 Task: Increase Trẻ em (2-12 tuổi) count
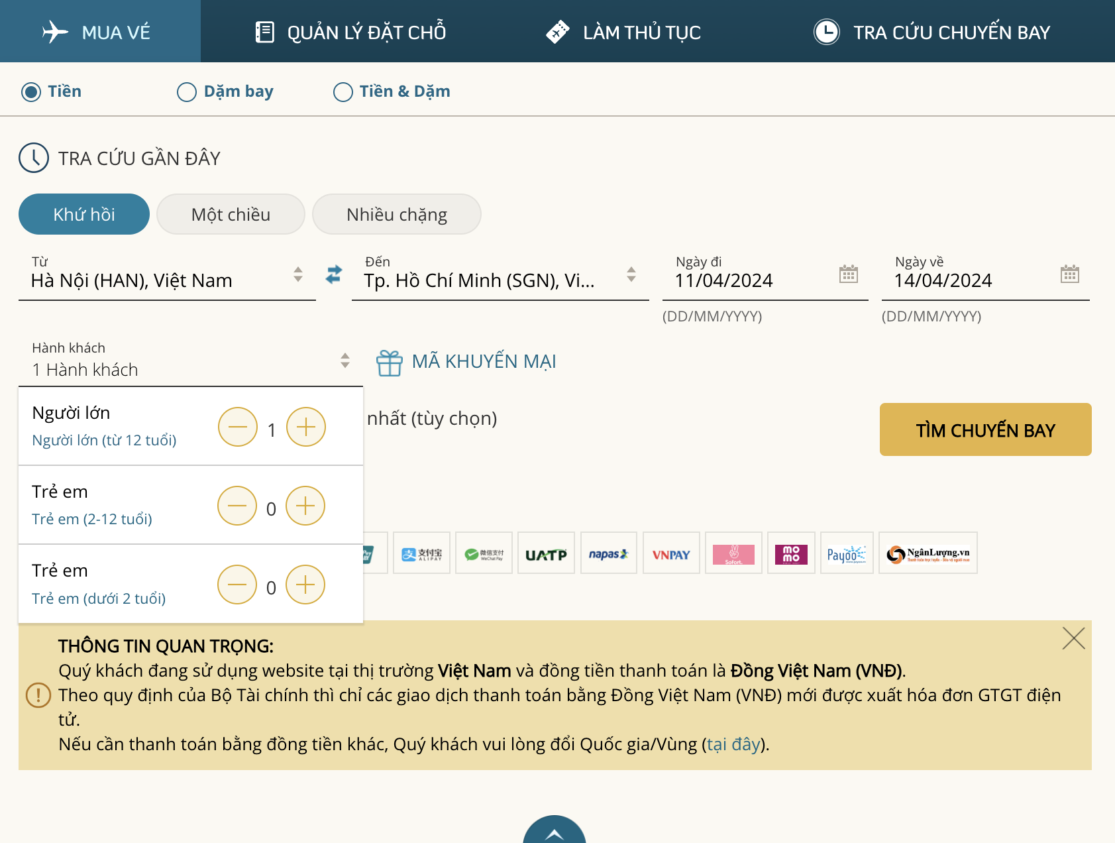pyautogui.click(x=305, y=506)
